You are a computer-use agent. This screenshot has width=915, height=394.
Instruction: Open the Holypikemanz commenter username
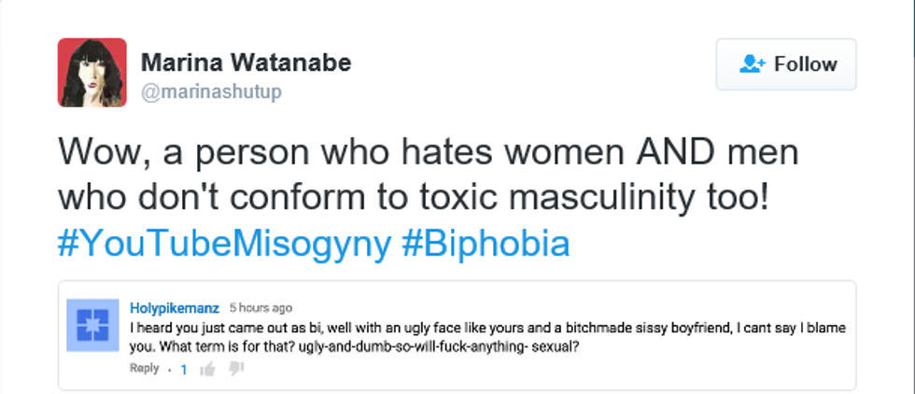pyautogui.click(x=175, y=308)
